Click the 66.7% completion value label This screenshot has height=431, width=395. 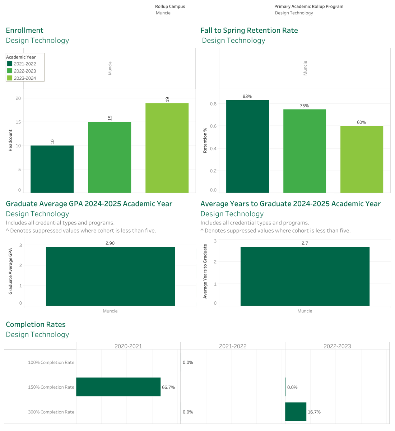(168, 387)
